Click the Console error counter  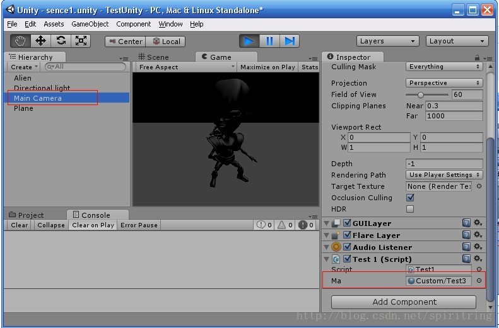(x=306, y=225)
